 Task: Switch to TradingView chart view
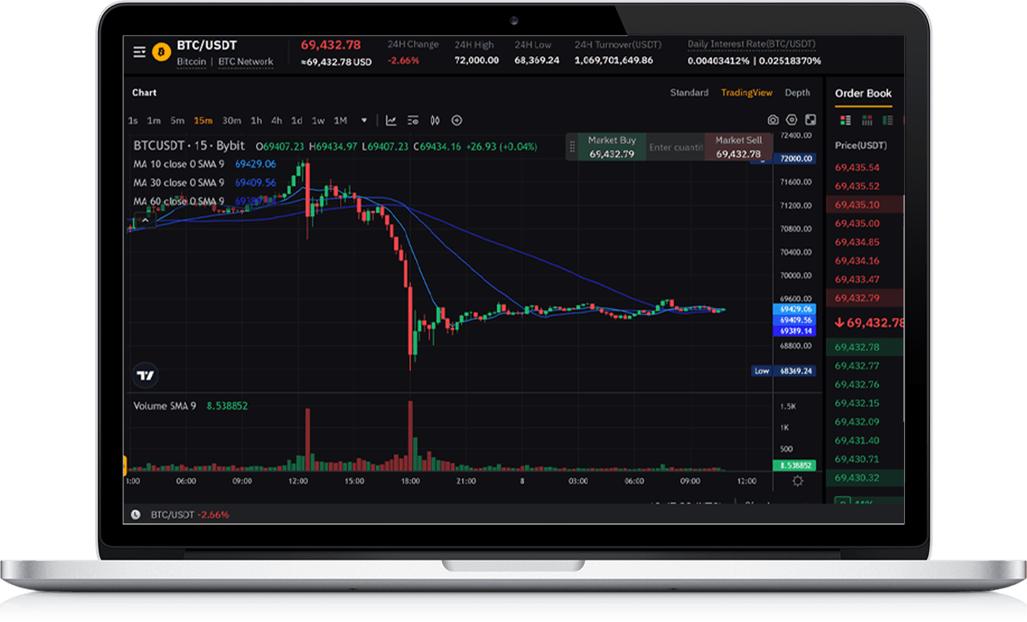point(747,93)
